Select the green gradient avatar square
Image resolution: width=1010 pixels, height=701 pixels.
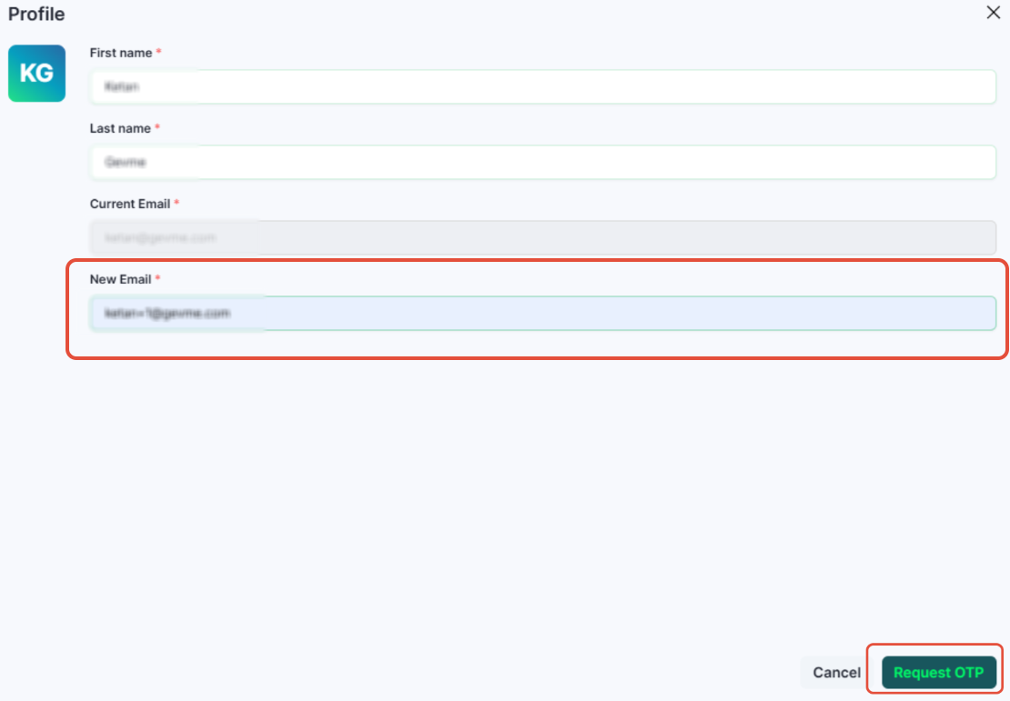click(36, 74)
